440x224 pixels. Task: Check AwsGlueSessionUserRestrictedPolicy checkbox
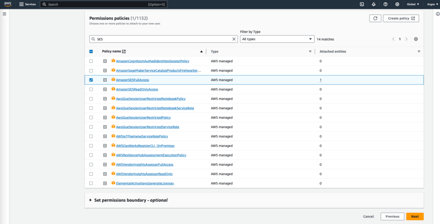(91, 117)
